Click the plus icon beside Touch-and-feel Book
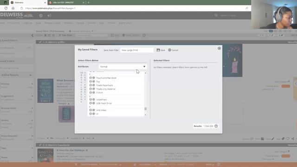Screen dimensions: 297x167 point(94,78)
